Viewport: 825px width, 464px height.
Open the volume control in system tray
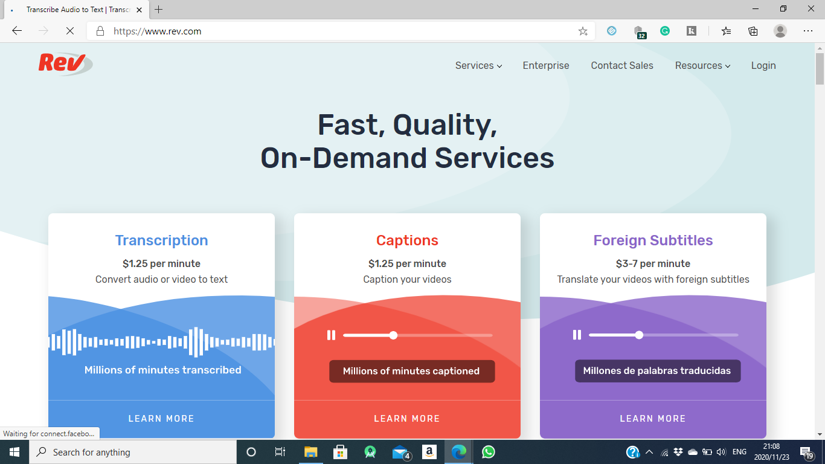click(x=722, y=452)
